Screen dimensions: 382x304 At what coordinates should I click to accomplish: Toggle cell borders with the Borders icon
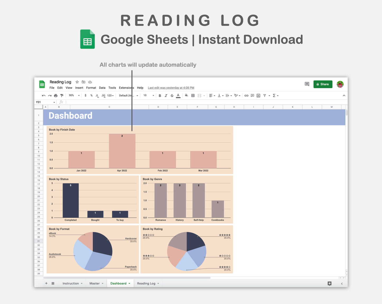tap(193, 95)
